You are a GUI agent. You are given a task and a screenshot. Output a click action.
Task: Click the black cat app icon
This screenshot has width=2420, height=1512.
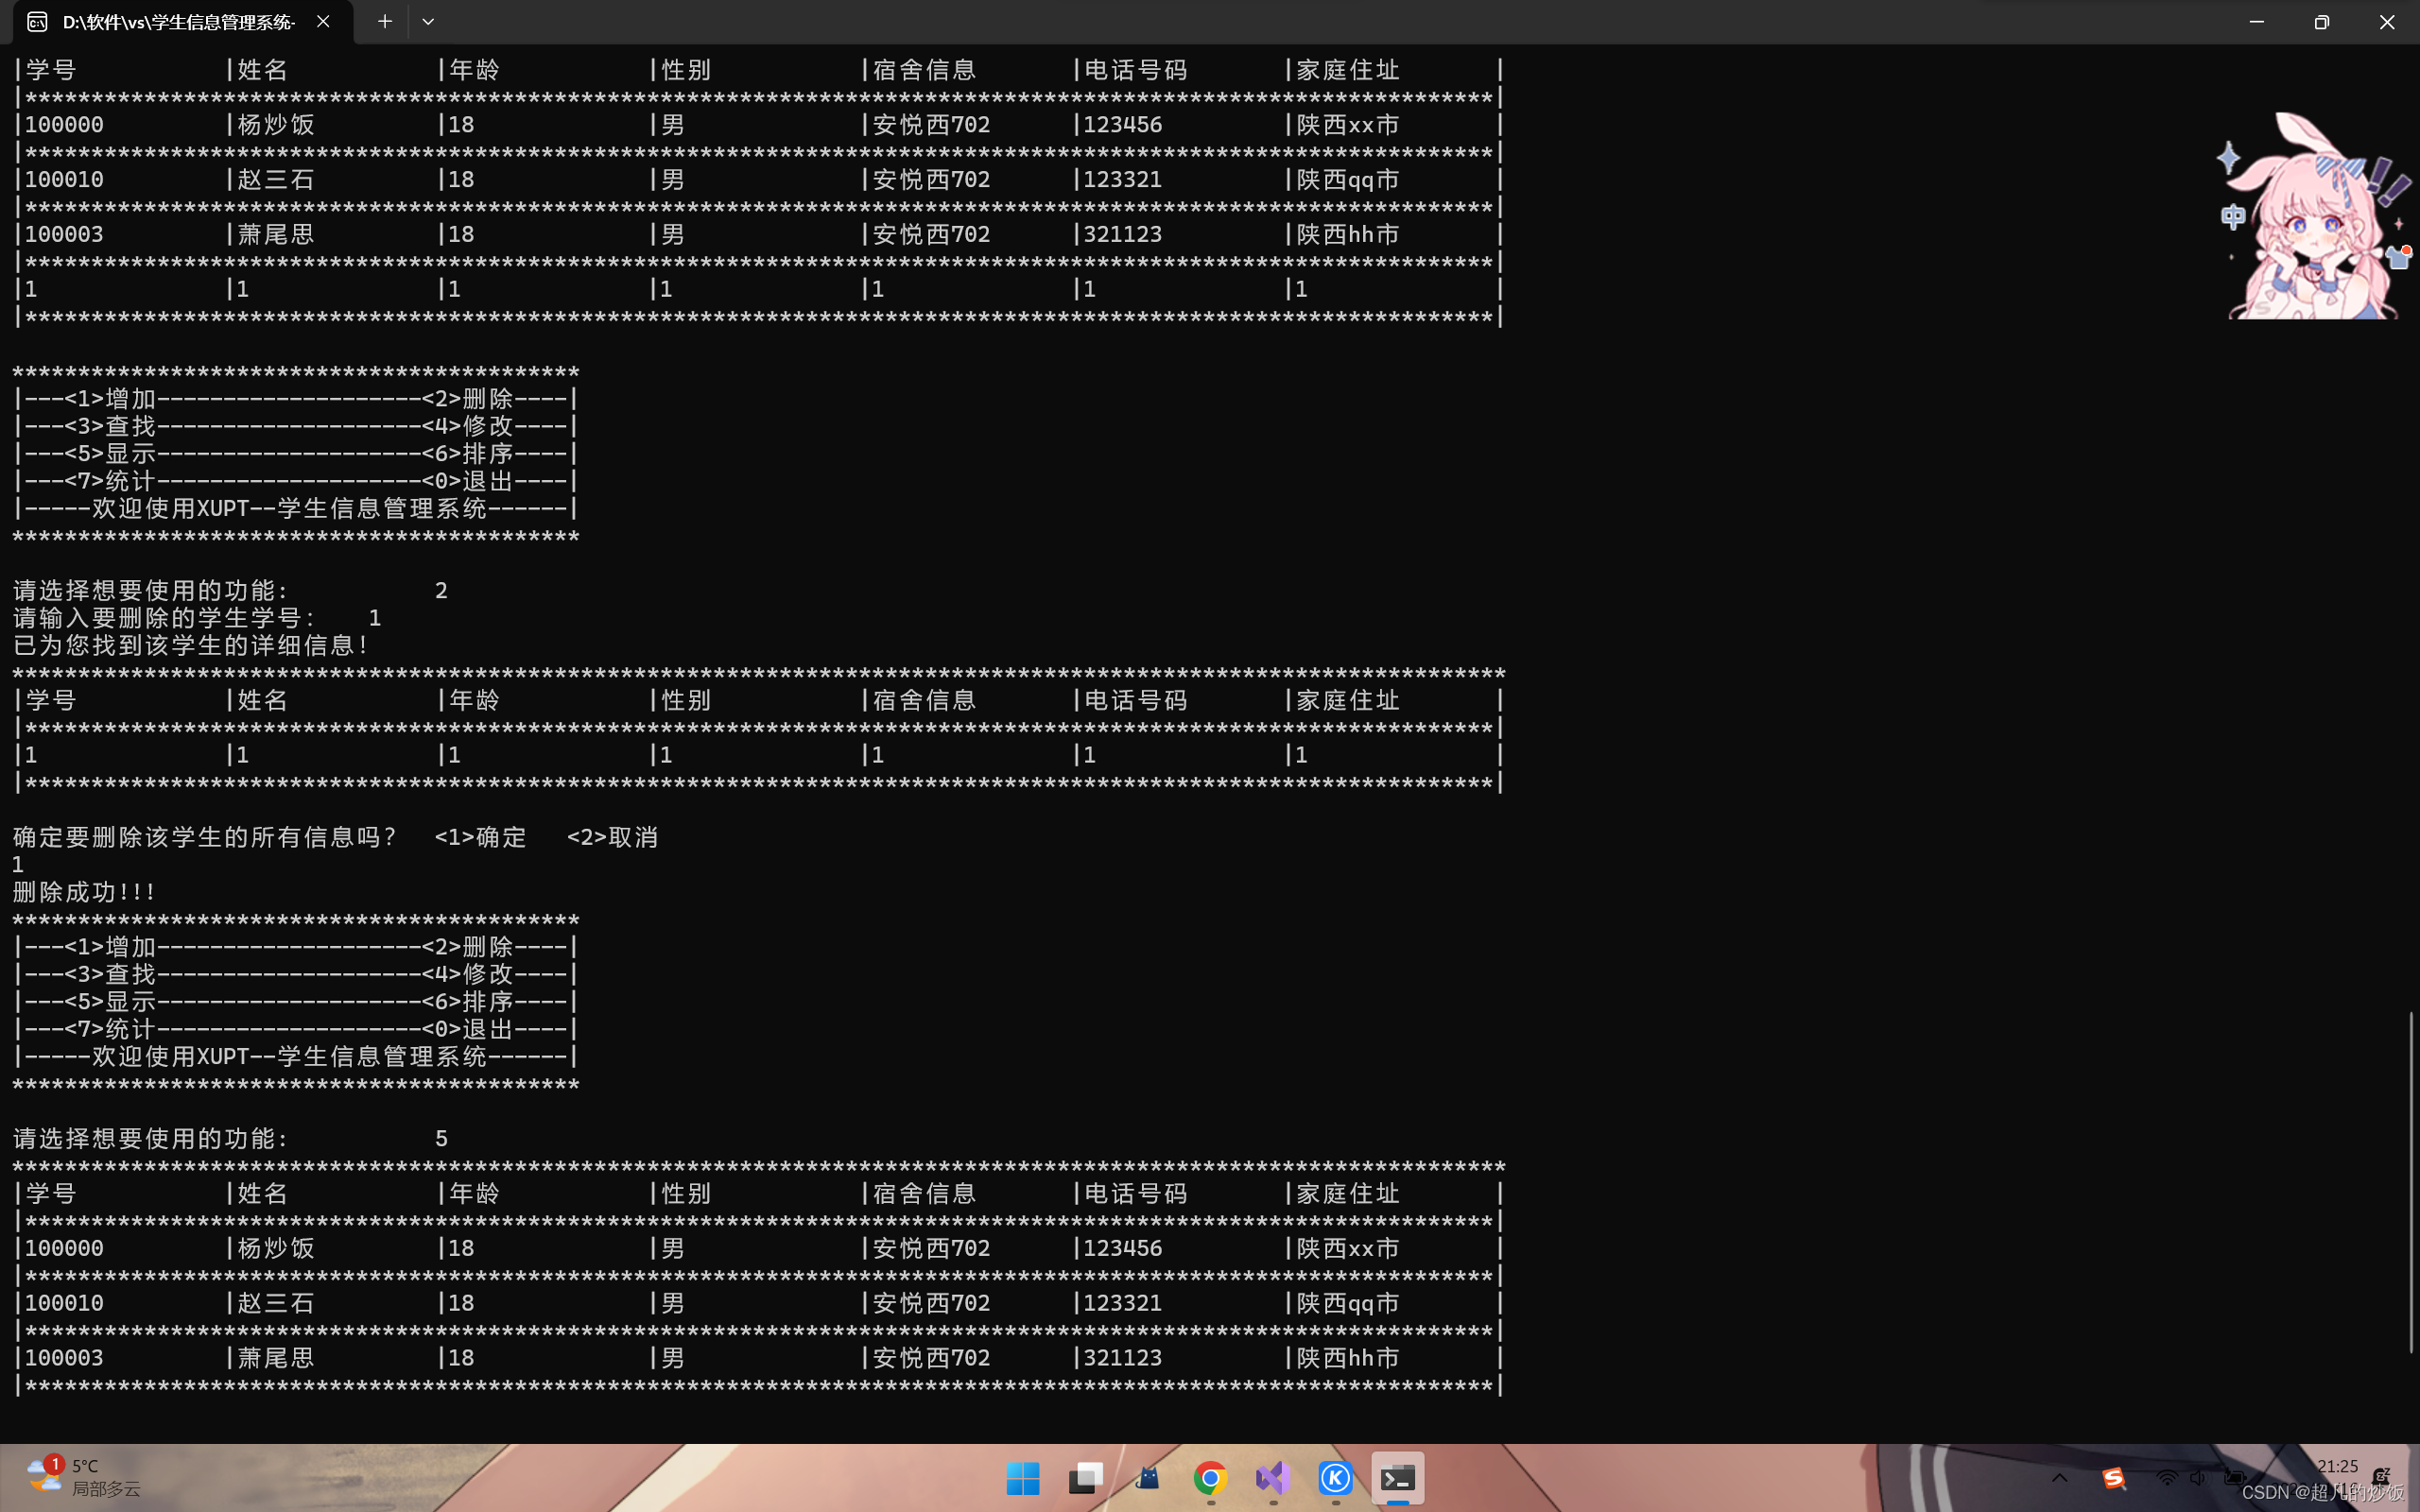pyautogui.click(x=1148, y=1478)
